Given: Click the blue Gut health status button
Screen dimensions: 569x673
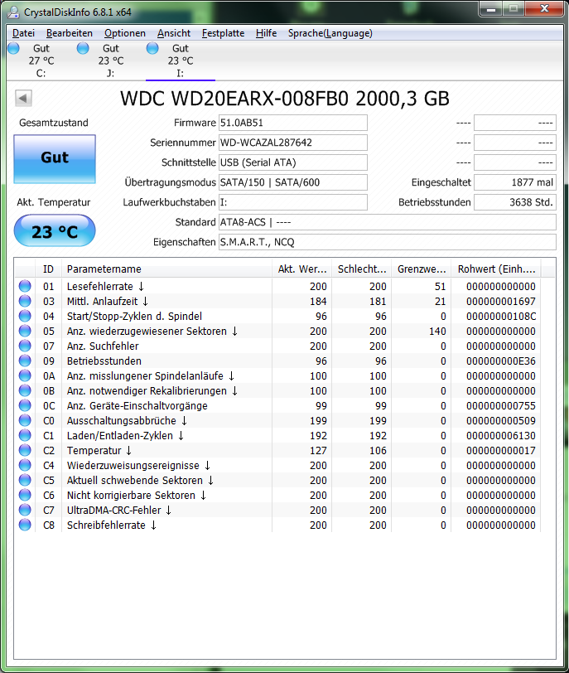Looking at the screenshot, I should coord(55,159).
